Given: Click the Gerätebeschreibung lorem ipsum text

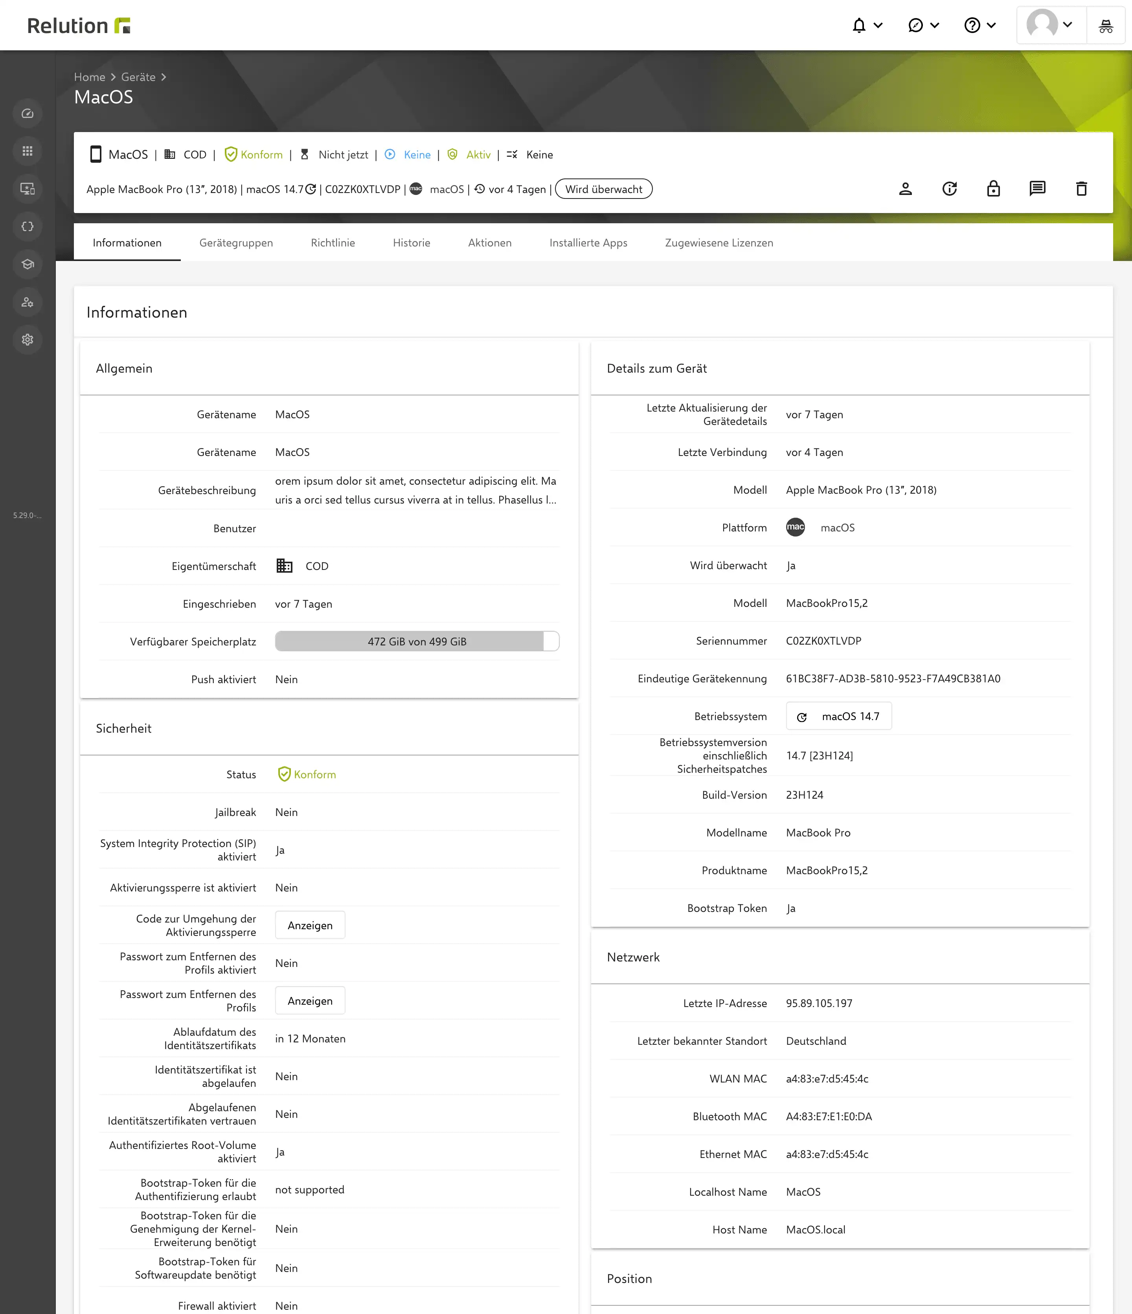Looking at the screenshot, I should [416, 490].
